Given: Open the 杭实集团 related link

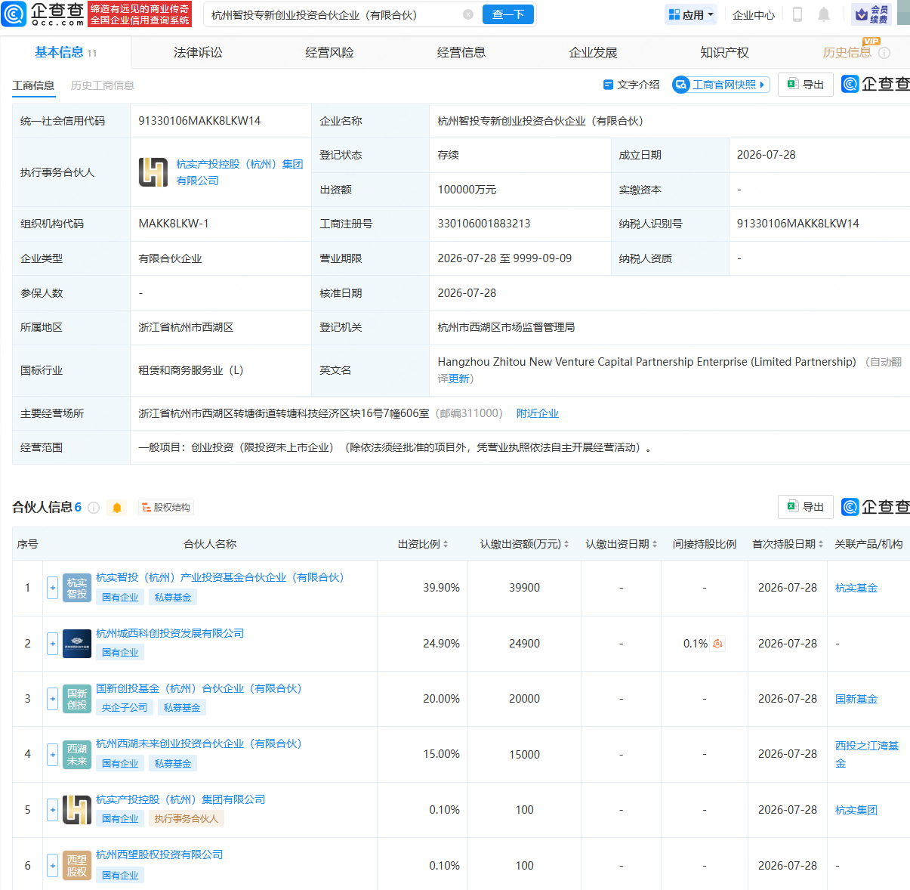Looking at the screenshot, I should [856, 810].
